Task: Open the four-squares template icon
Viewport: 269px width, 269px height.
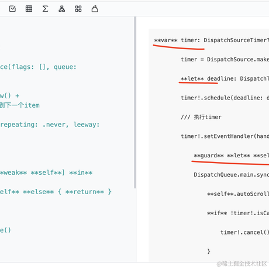Action: click(78, 9)
